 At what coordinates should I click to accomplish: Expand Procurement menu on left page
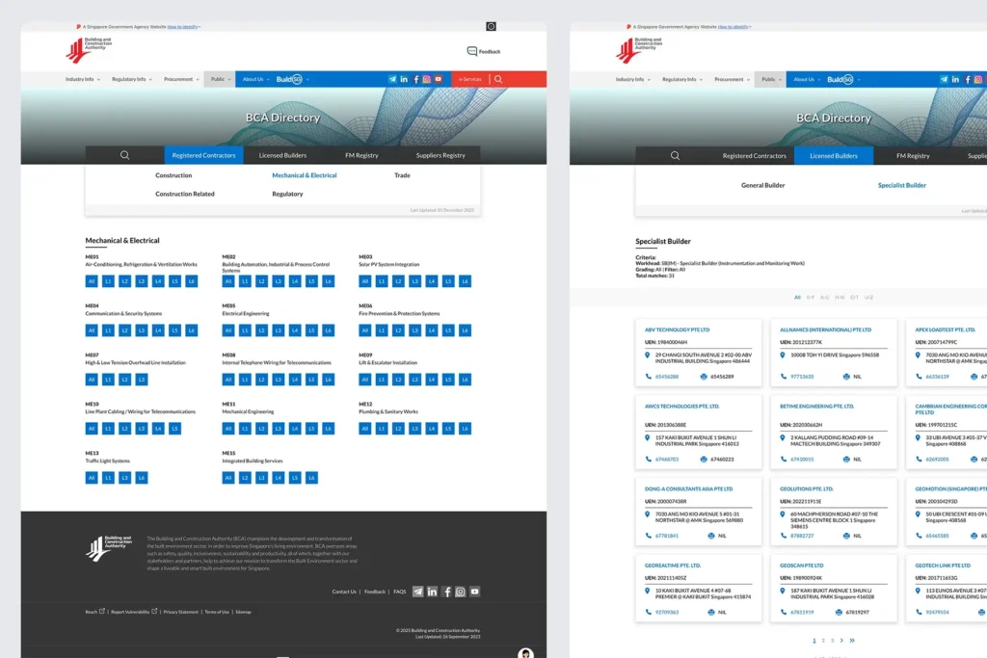[x=181, y=79]
